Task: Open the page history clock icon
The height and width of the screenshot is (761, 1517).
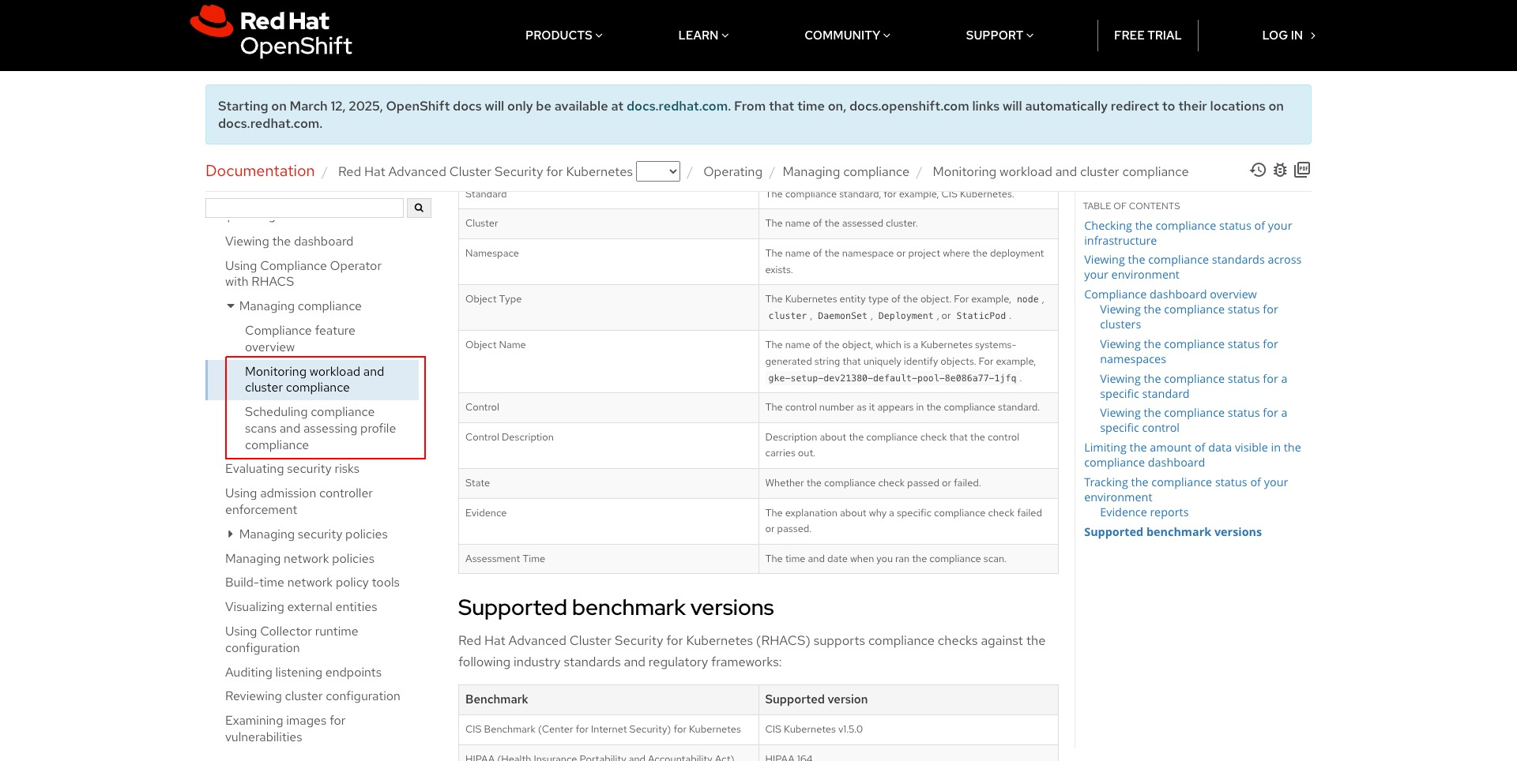Action: (x=1258, y=170)
